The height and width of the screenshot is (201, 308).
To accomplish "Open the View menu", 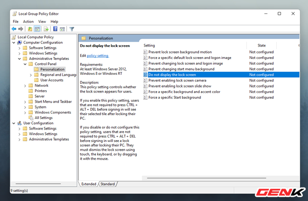I will (x=42, y=22).
